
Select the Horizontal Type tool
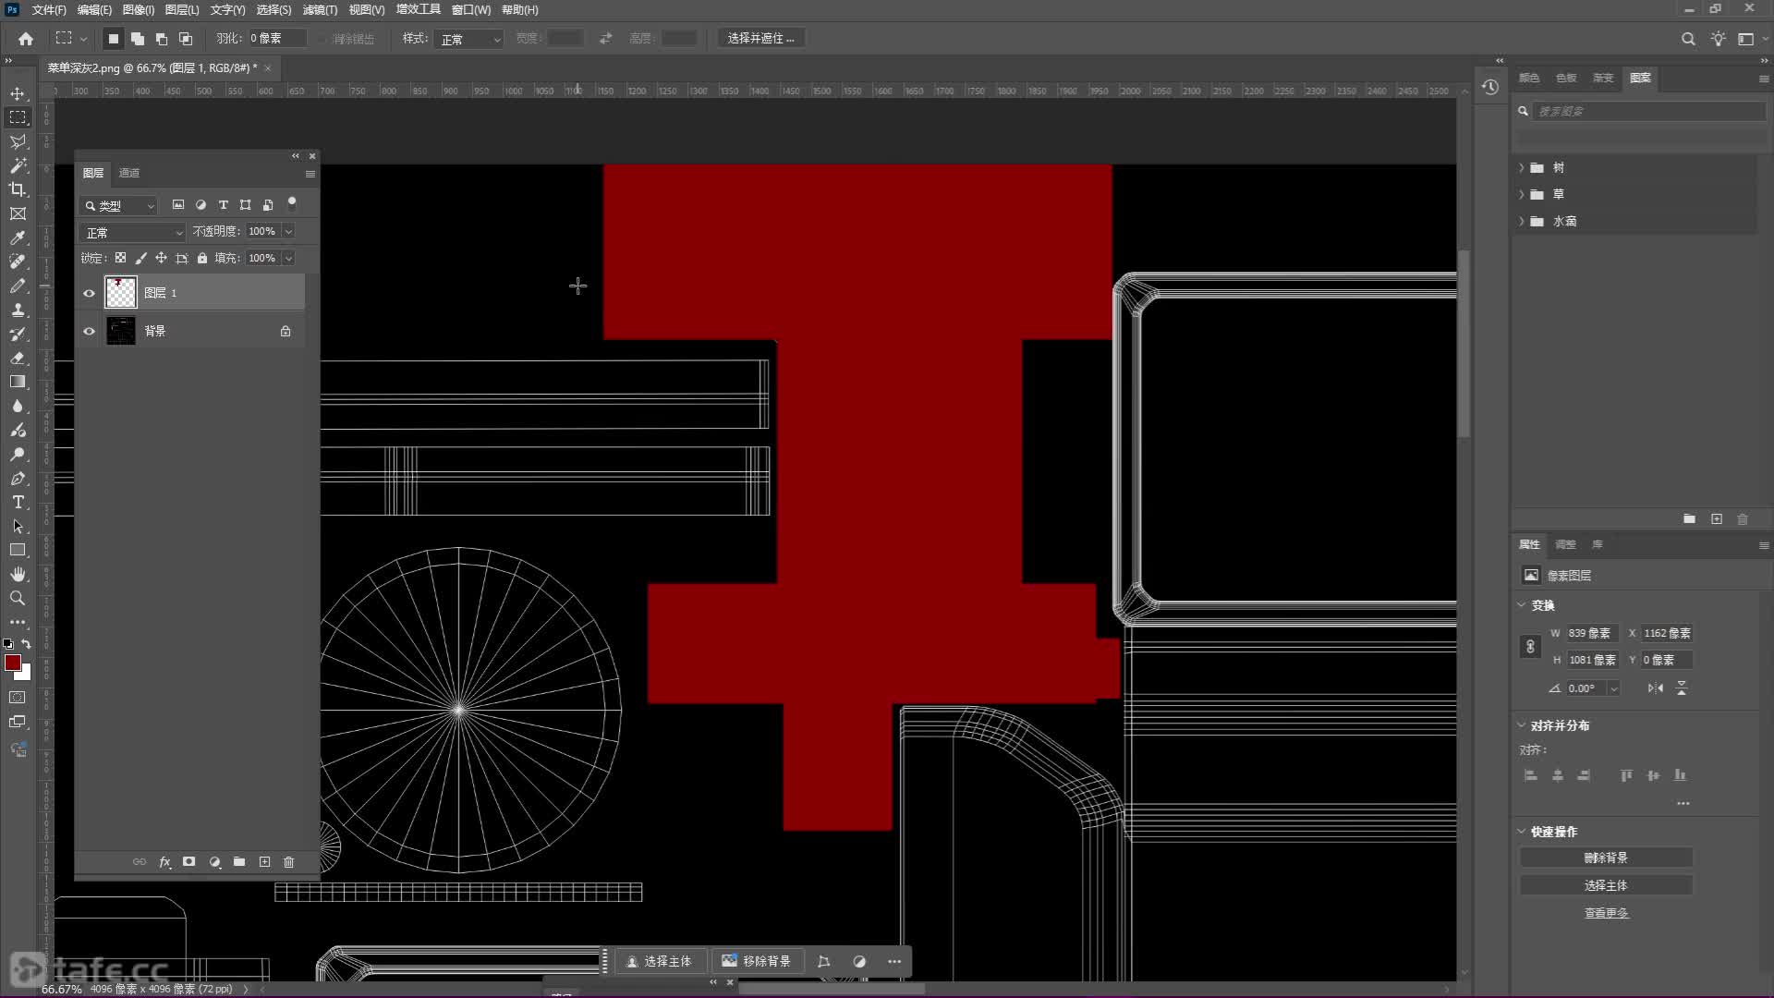(18, 502)
